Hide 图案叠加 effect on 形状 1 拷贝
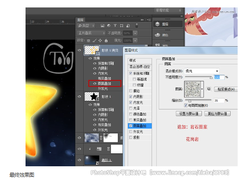Image resolution: width=251 pixels, height=180 pixels. [x=95, y=84]
